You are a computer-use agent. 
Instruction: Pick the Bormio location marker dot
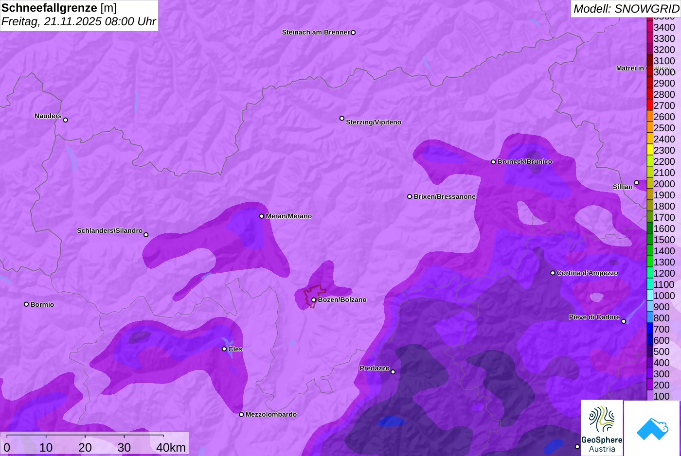coord(26,304)
